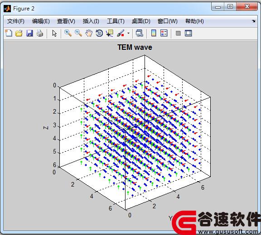Select the Edit Plot arrow tool
The image size is (261, 235).
click(x=54, y=33)
